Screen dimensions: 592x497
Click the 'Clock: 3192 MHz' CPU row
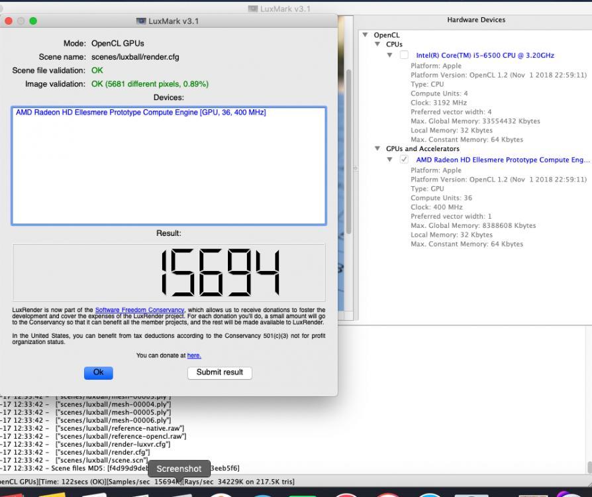439,103
